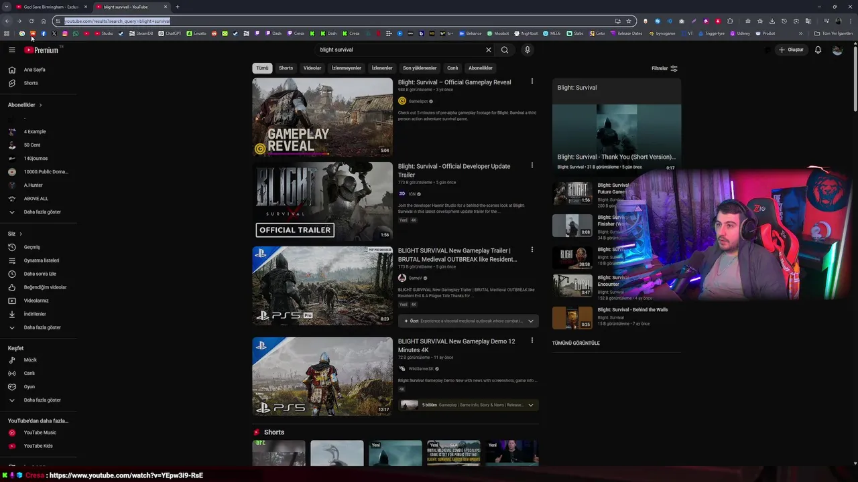The height and width of the screenshot is (482, 858).
Task: Open the Abonelikler section heading
Action: click(x=25, y=105)
